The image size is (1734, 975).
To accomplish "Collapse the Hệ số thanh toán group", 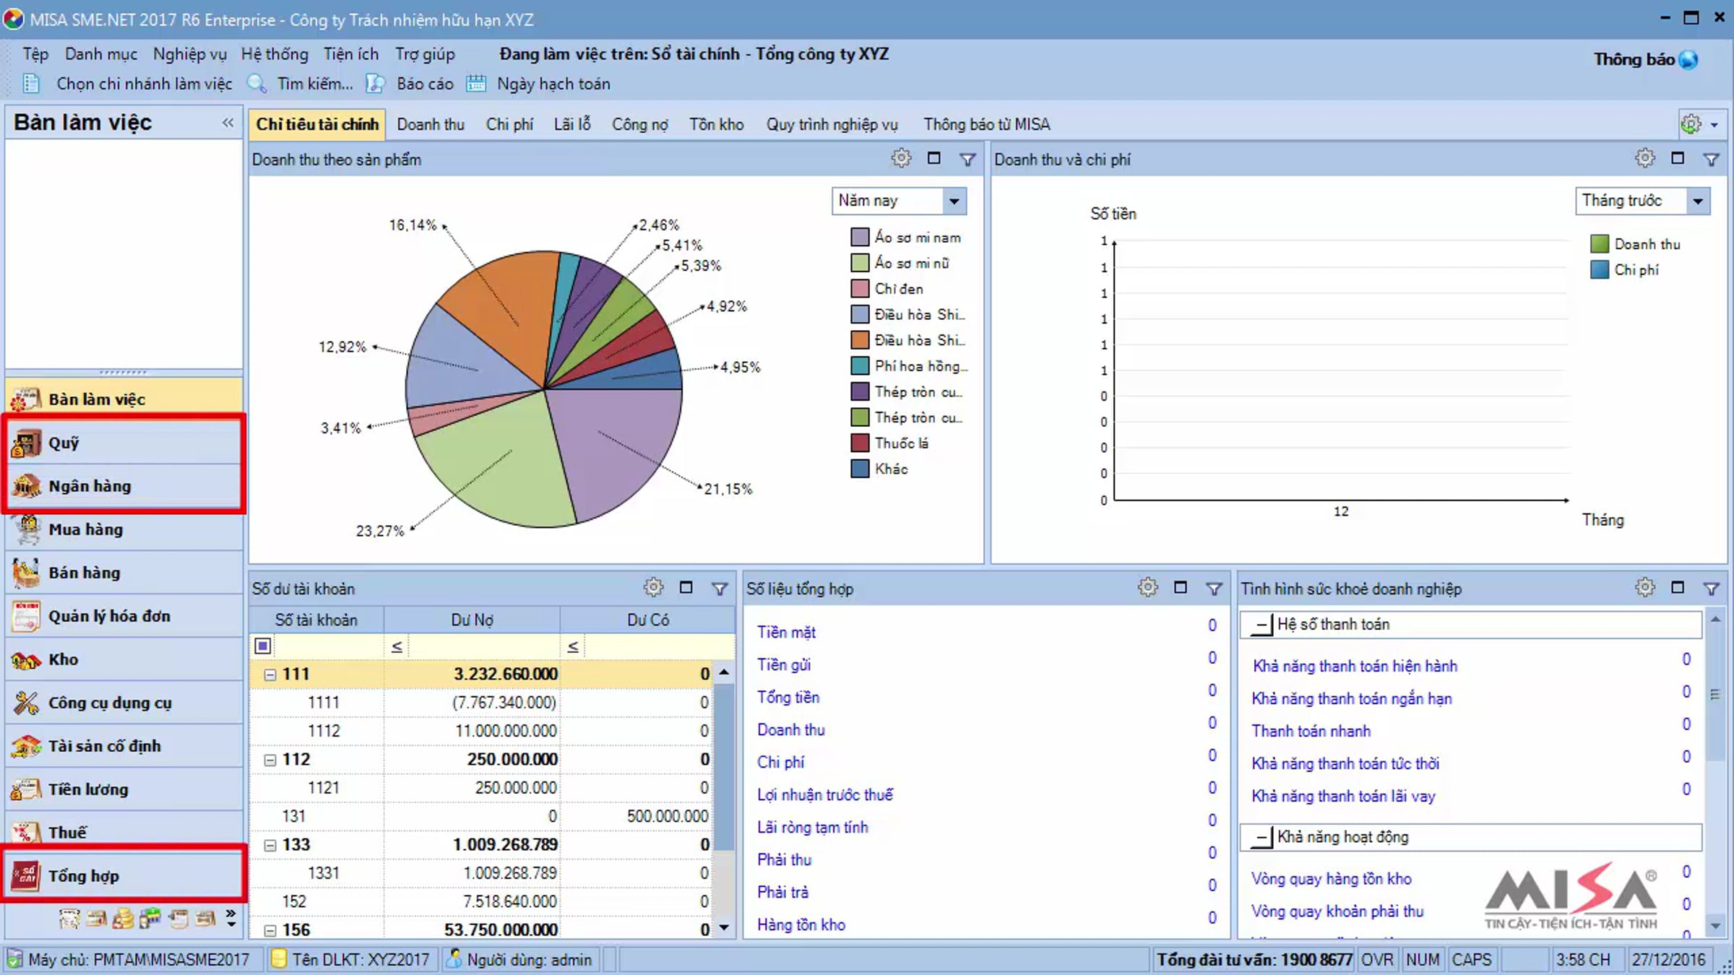I will pyautogui.click(x=1261, y=625).
